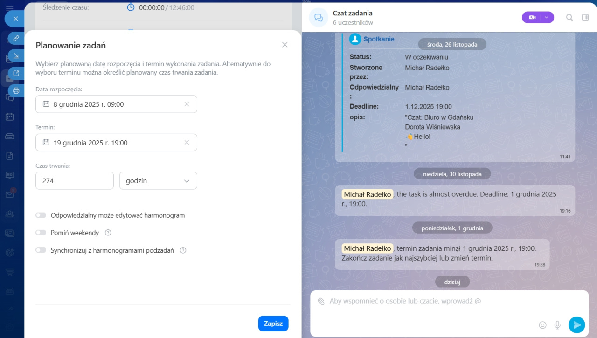Expand the 'godzin' duration unit dropdown
This screenshot has height=338, width=597.
coord(158,181)
